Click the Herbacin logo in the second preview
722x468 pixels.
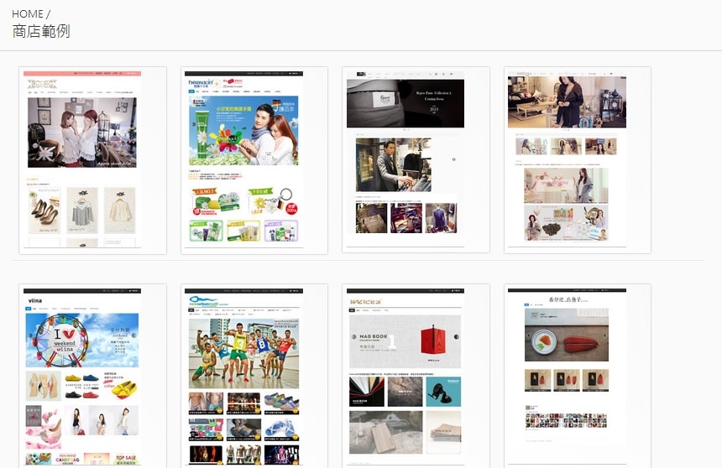click(202, 84)
